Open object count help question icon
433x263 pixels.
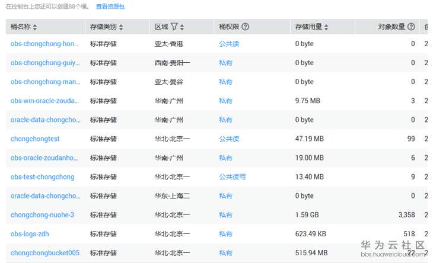click(411, 27)
